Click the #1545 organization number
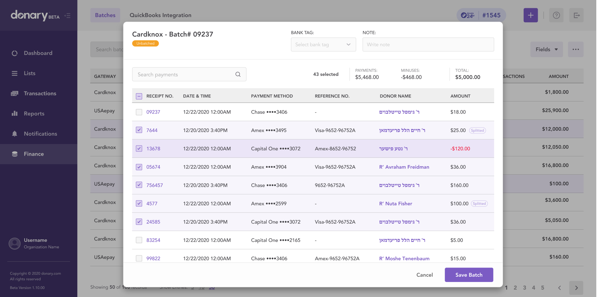This screenshot has height=297, width=612. [x=491, y=15]
